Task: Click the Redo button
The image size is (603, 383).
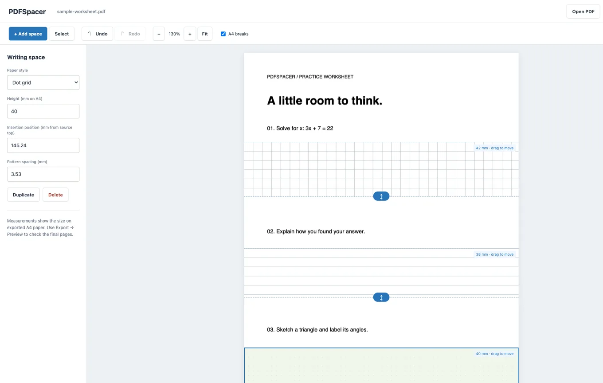Action: (130, 34)
